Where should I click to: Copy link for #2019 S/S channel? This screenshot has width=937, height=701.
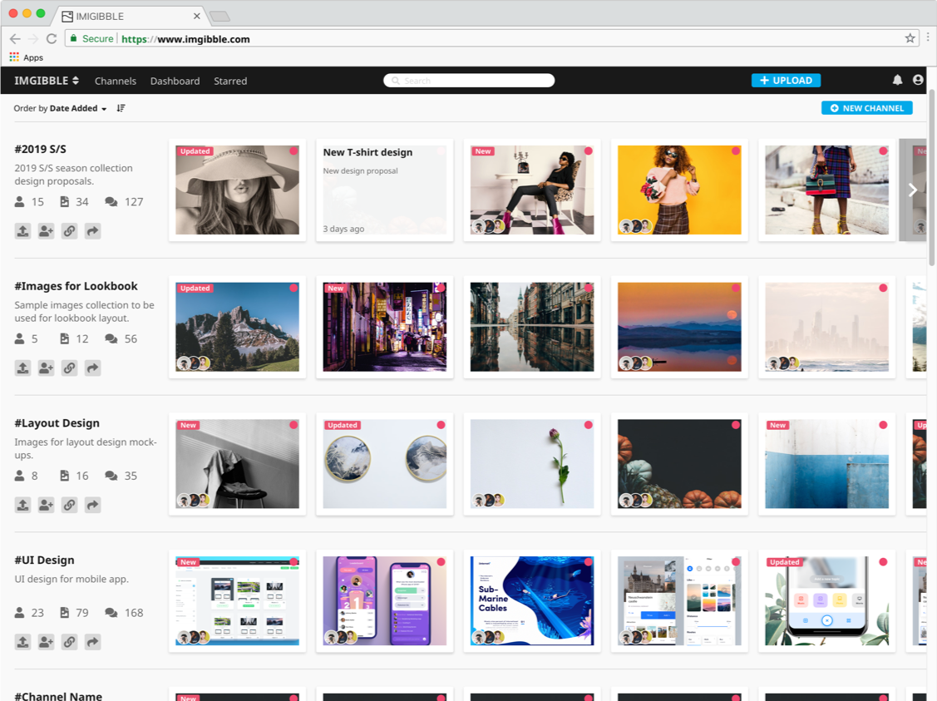(x=69, y=230)
